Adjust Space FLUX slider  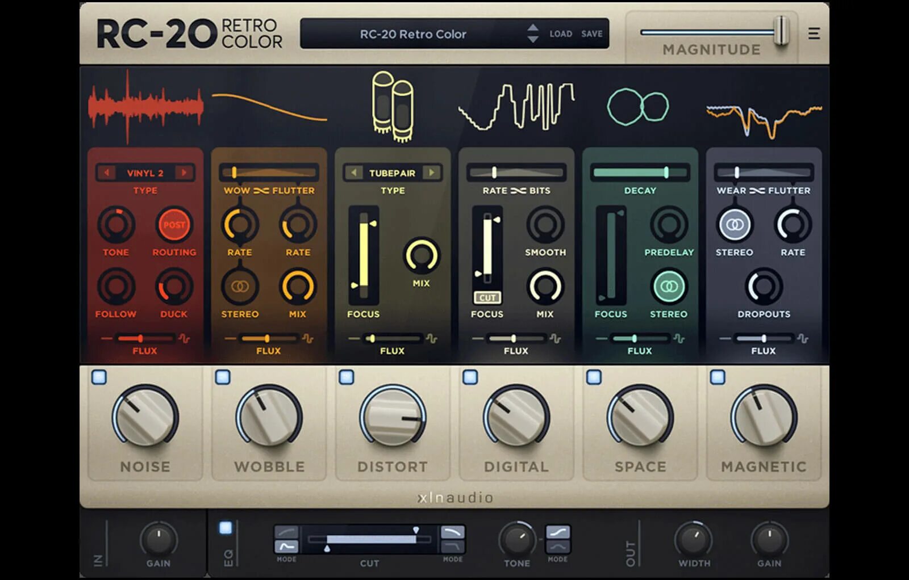640,339
